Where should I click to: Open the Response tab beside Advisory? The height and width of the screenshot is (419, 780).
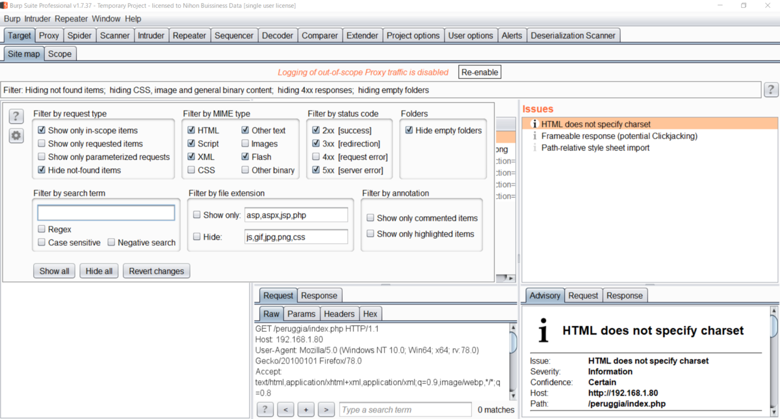625,295
